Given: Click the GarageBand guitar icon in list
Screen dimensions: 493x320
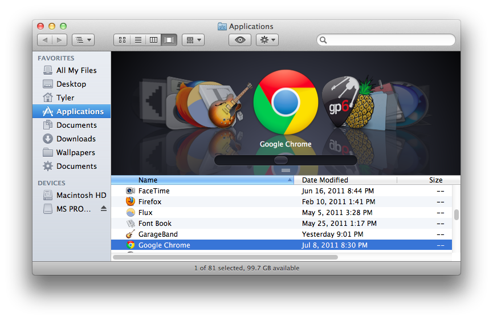Looking at the screenshot, I should [130, 234].
